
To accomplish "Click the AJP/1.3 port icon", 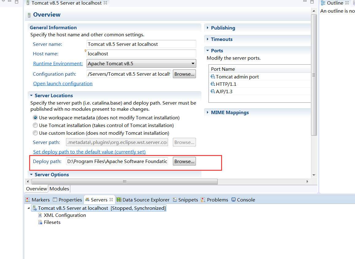I will point(213,91).
